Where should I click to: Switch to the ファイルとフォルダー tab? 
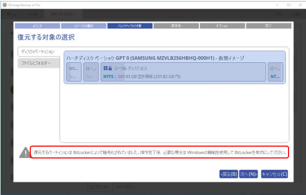click(x=39, y=63)
